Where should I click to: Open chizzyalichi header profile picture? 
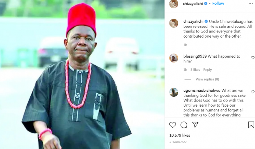click(x=174, y=4)
